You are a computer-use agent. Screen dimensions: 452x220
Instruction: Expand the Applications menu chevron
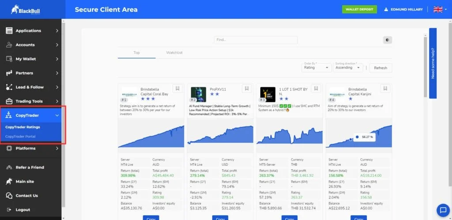click(x=57, y=30)
